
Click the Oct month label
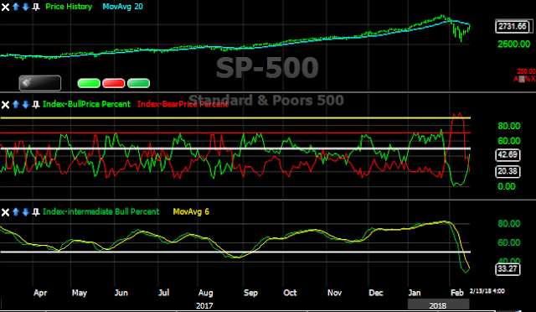click(291, 293)
